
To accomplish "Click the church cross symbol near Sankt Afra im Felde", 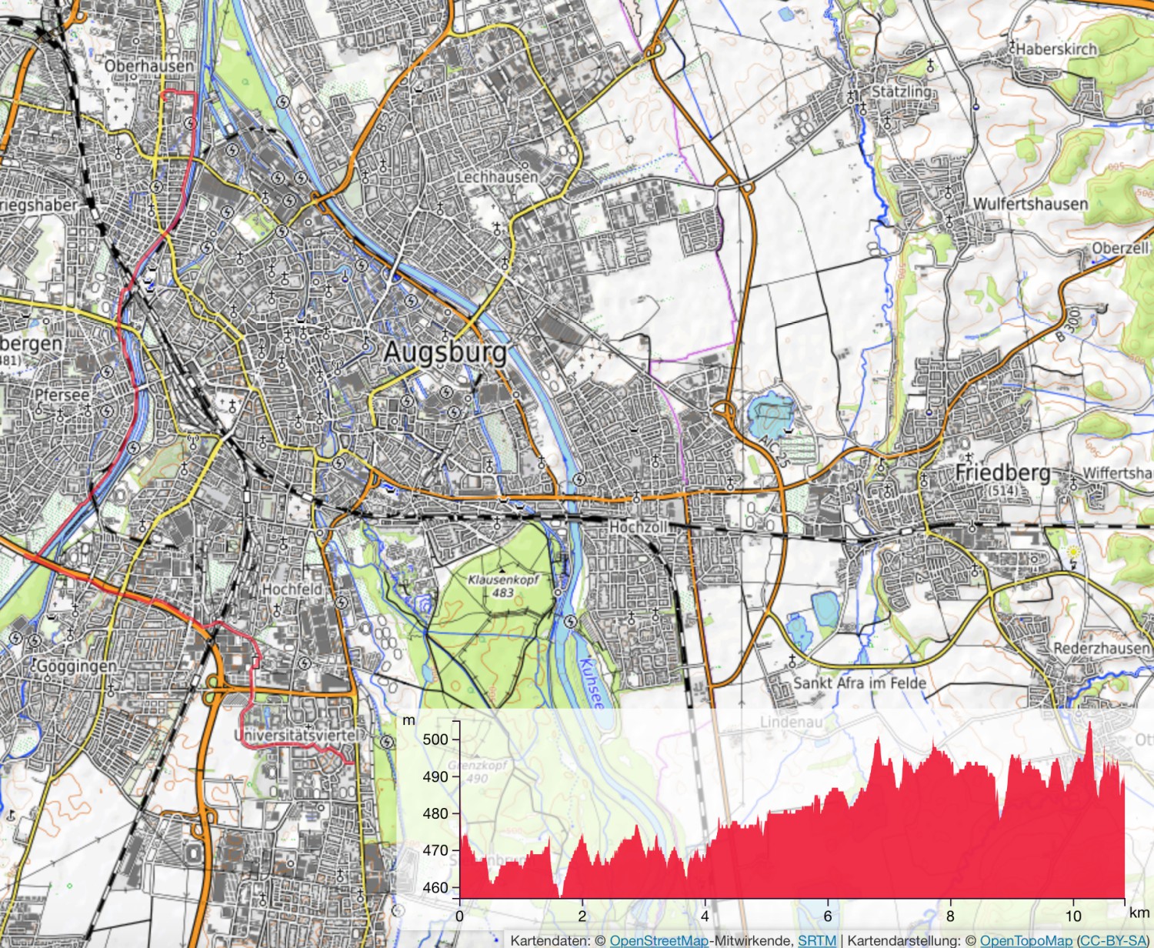I will click(792, 661).
